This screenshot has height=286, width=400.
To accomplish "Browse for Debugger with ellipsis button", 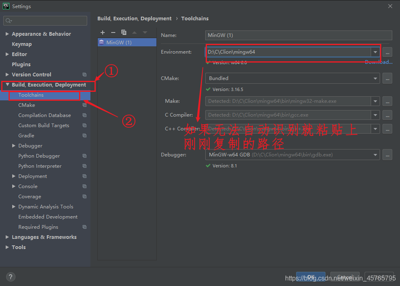I will [387, 155].
